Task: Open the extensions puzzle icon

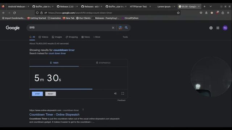Action: point(223,13)
